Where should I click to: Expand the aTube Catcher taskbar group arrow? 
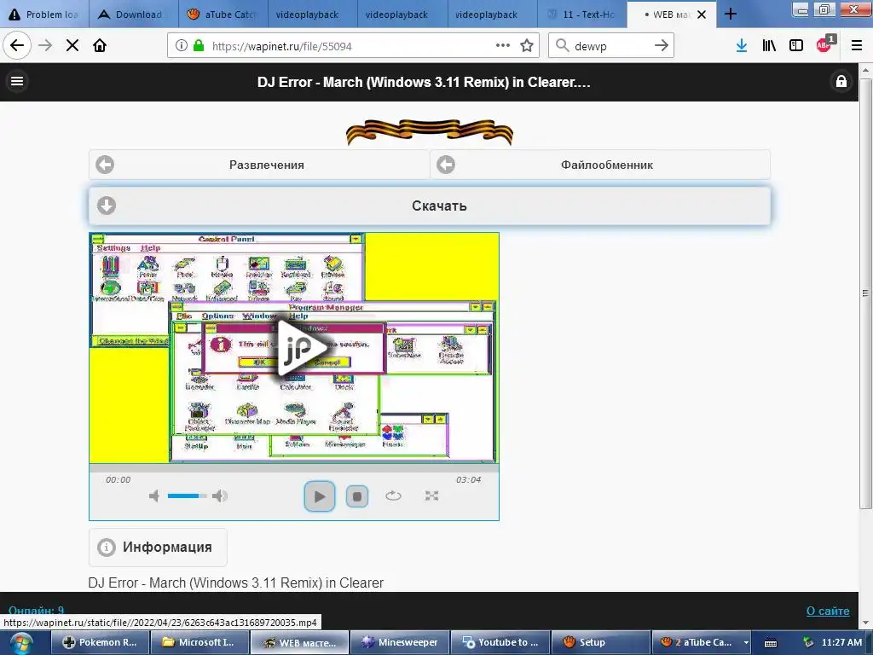[746, 643]
